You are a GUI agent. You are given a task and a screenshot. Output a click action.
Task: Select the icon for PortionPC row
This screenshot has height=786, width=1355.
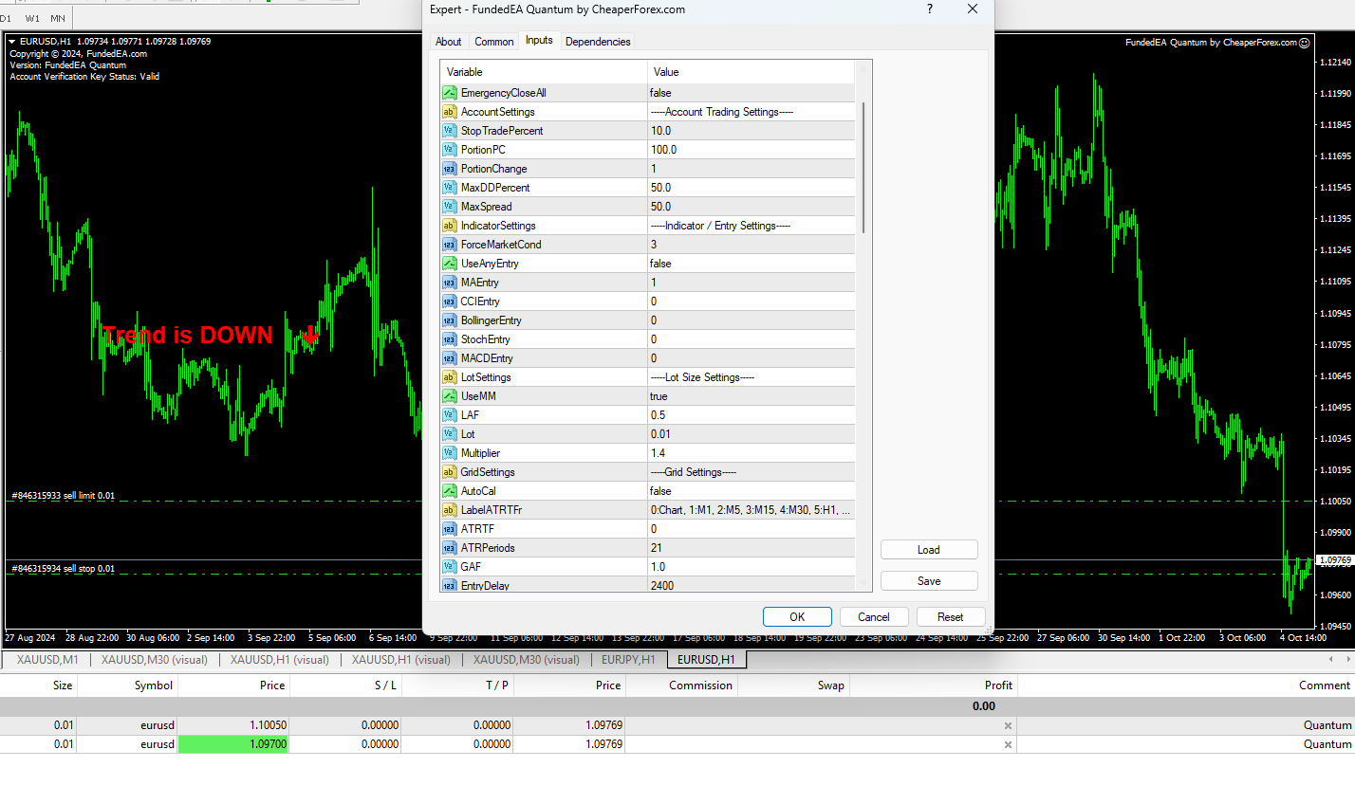pyautogui.click(x=450, y=150)
